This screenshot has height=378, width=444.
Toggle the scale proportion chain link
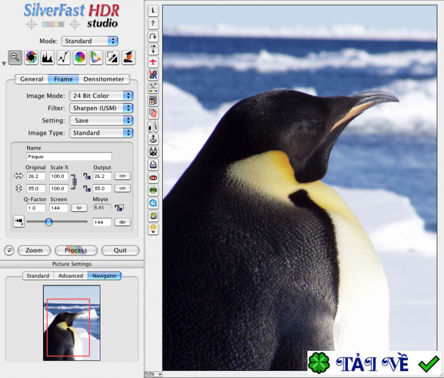72,182
